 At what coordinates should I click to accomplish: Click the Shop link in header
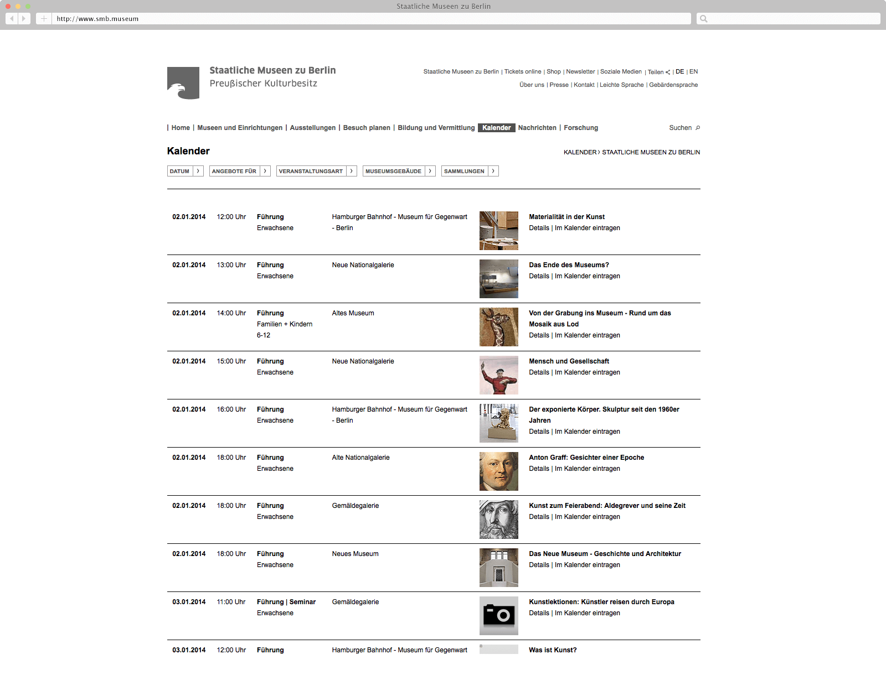pyautogui.click(x=554, y=71)
